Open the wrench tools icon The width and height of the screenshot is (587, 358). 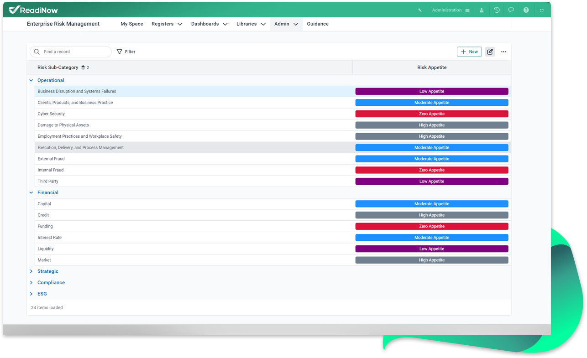(420, 10)
